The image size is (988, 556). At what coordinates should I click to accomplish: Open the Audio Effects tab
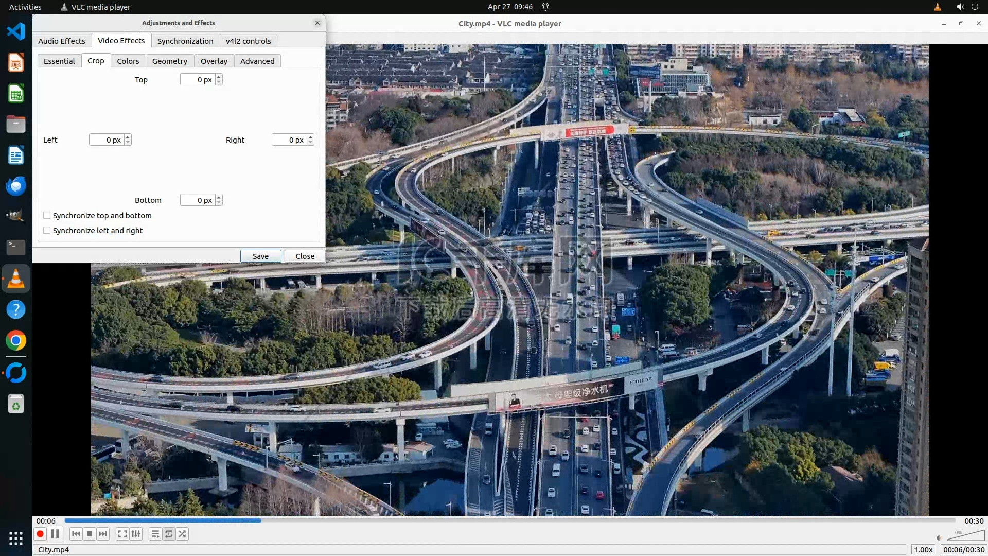click(62, 41)
